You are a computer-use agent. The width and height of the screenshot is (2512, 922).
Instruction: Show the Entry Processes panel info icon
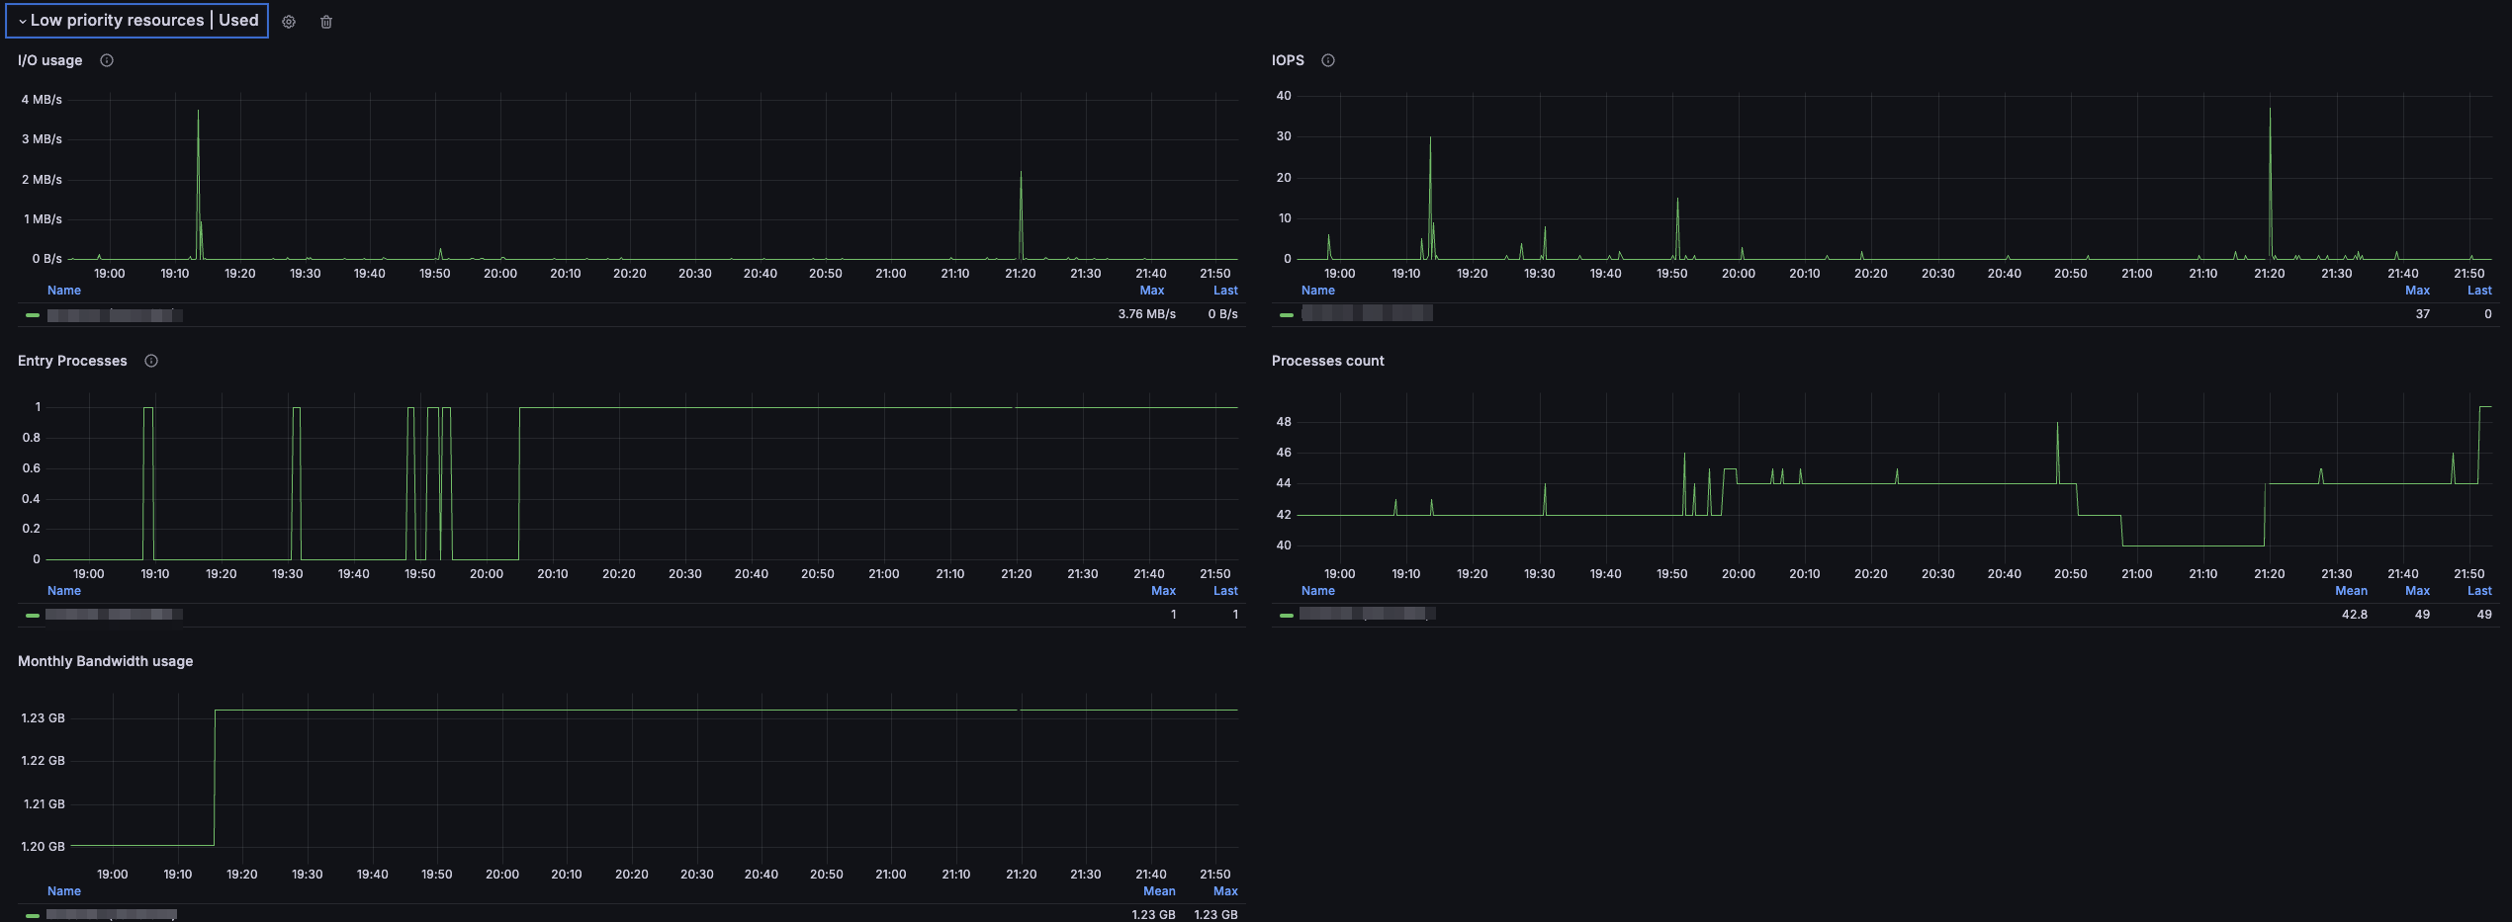151,361
